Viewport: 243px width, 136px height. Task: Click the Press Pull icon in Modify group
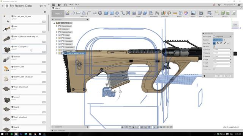coord(134,13)
